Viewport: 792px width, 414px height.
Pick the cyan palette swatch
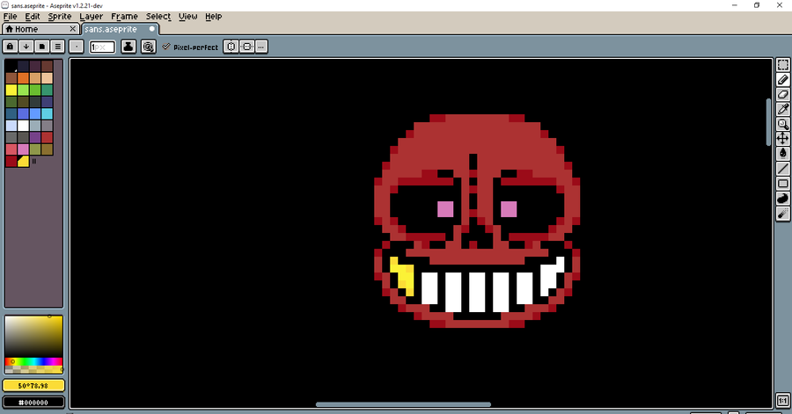tap(47, 113)
